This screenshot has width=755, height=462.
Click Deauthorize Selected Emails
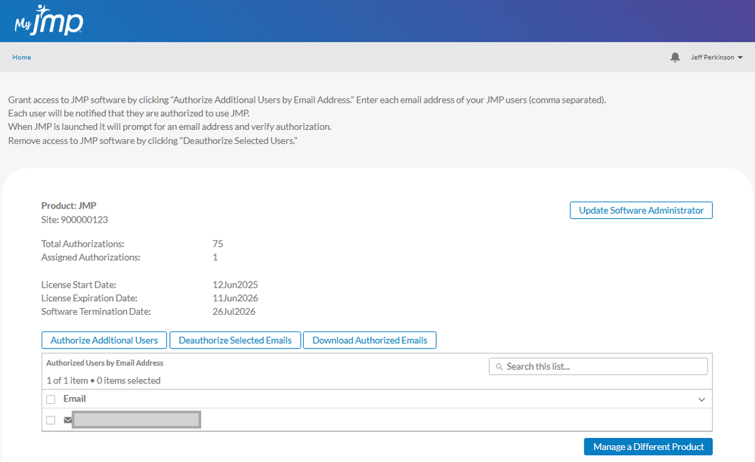coord(235,340)
